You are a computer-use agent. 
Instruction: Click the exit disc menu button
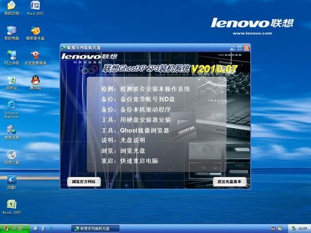[230, 181]
